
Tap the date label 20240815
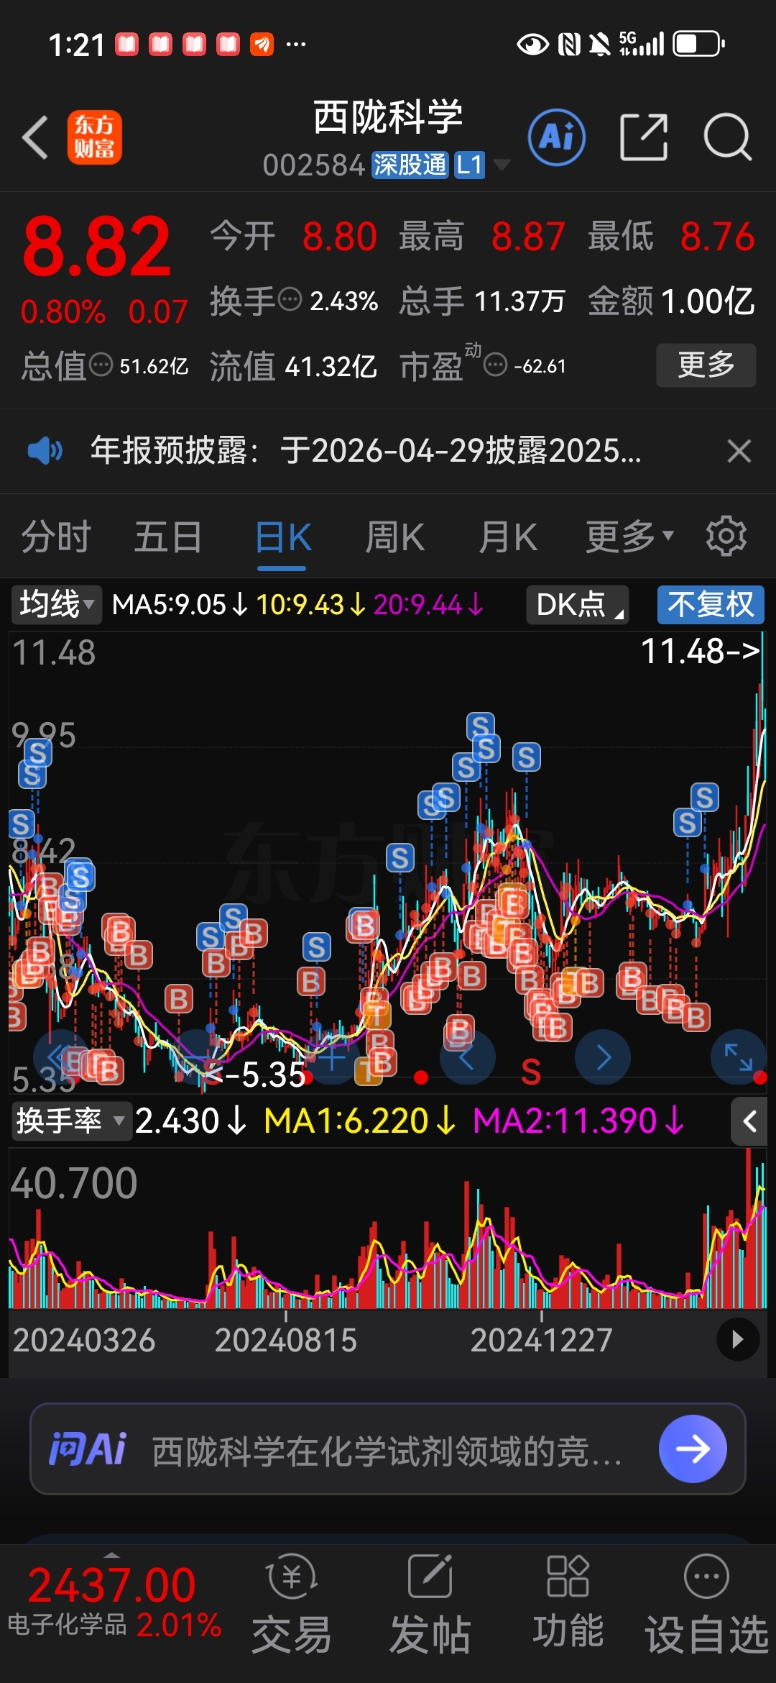(x=285, y=1340)
